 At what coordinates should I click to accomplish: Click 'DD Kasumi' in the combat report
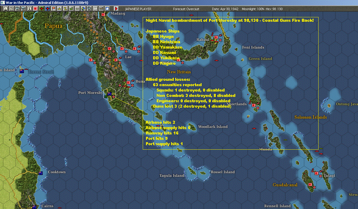point(165,53)
